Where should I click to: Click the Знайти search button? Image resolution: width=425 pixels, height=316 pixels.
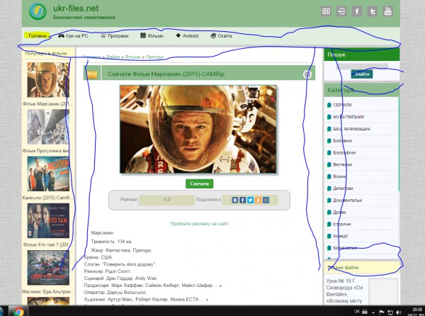click(362, 74)
